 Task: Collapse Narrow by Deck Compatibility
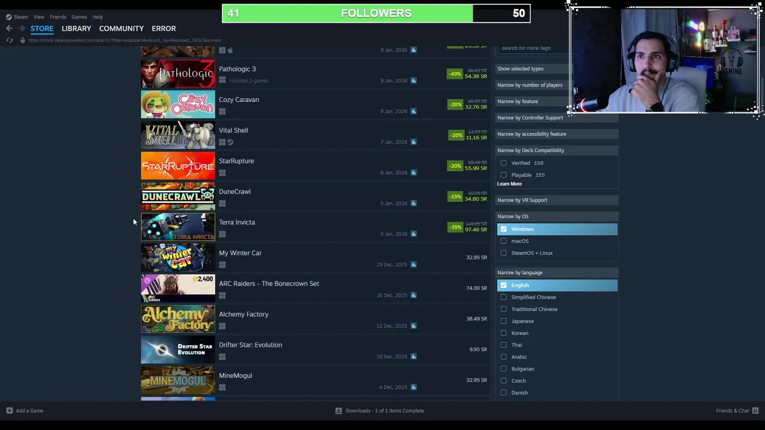tap(556, 150)
